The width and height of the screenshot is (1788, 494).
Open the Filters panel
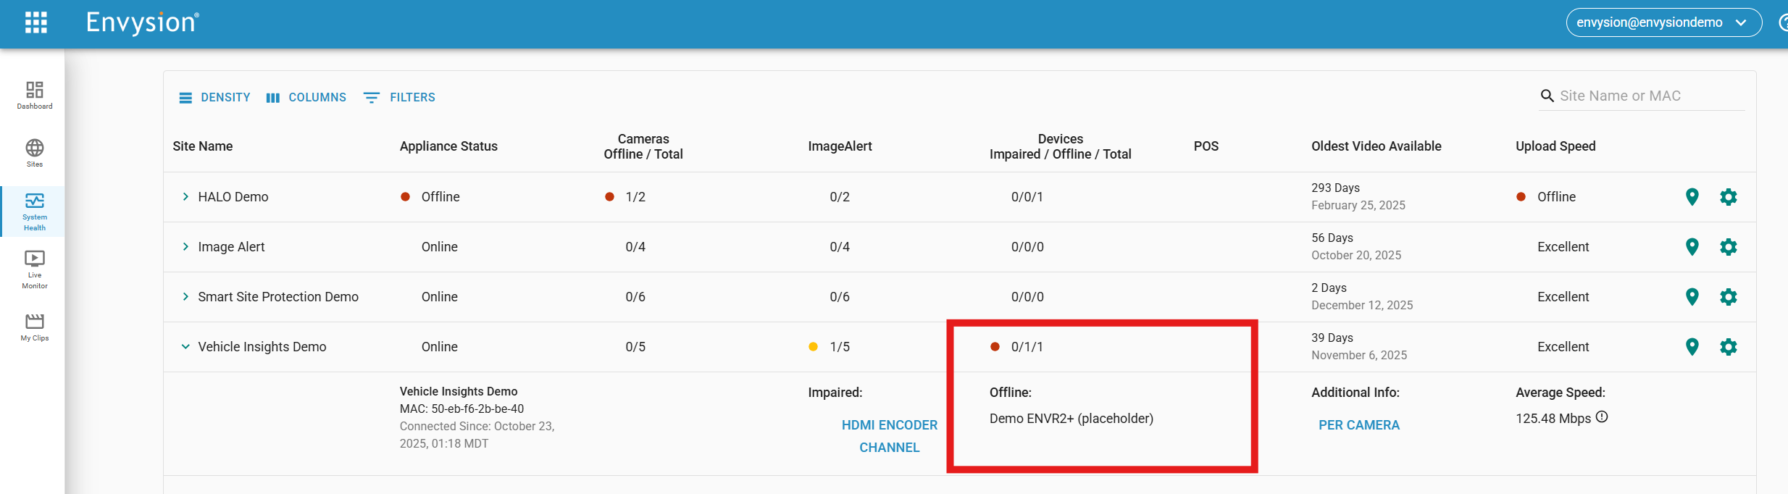click(399, 98)
